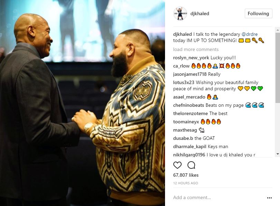Open the 12 HOURS AGO timestamp

click(x=185, y=183)
